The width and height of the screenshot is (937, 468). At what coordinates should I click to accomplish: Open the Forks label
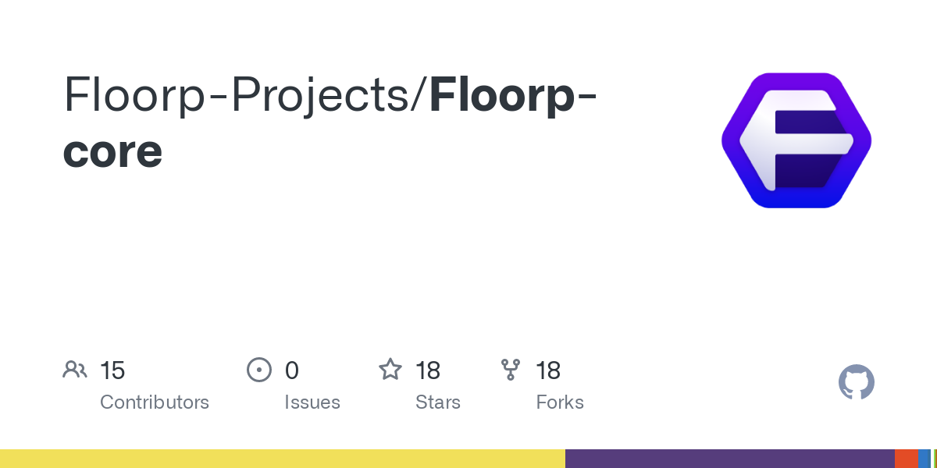pos(560,402)
